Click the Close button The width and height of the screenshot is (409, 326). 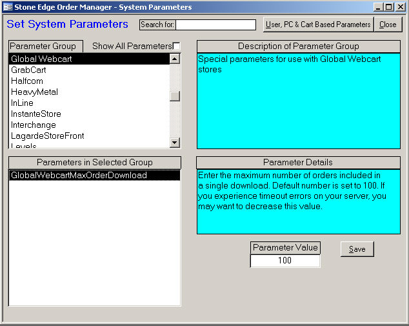[x=388, y=25]
